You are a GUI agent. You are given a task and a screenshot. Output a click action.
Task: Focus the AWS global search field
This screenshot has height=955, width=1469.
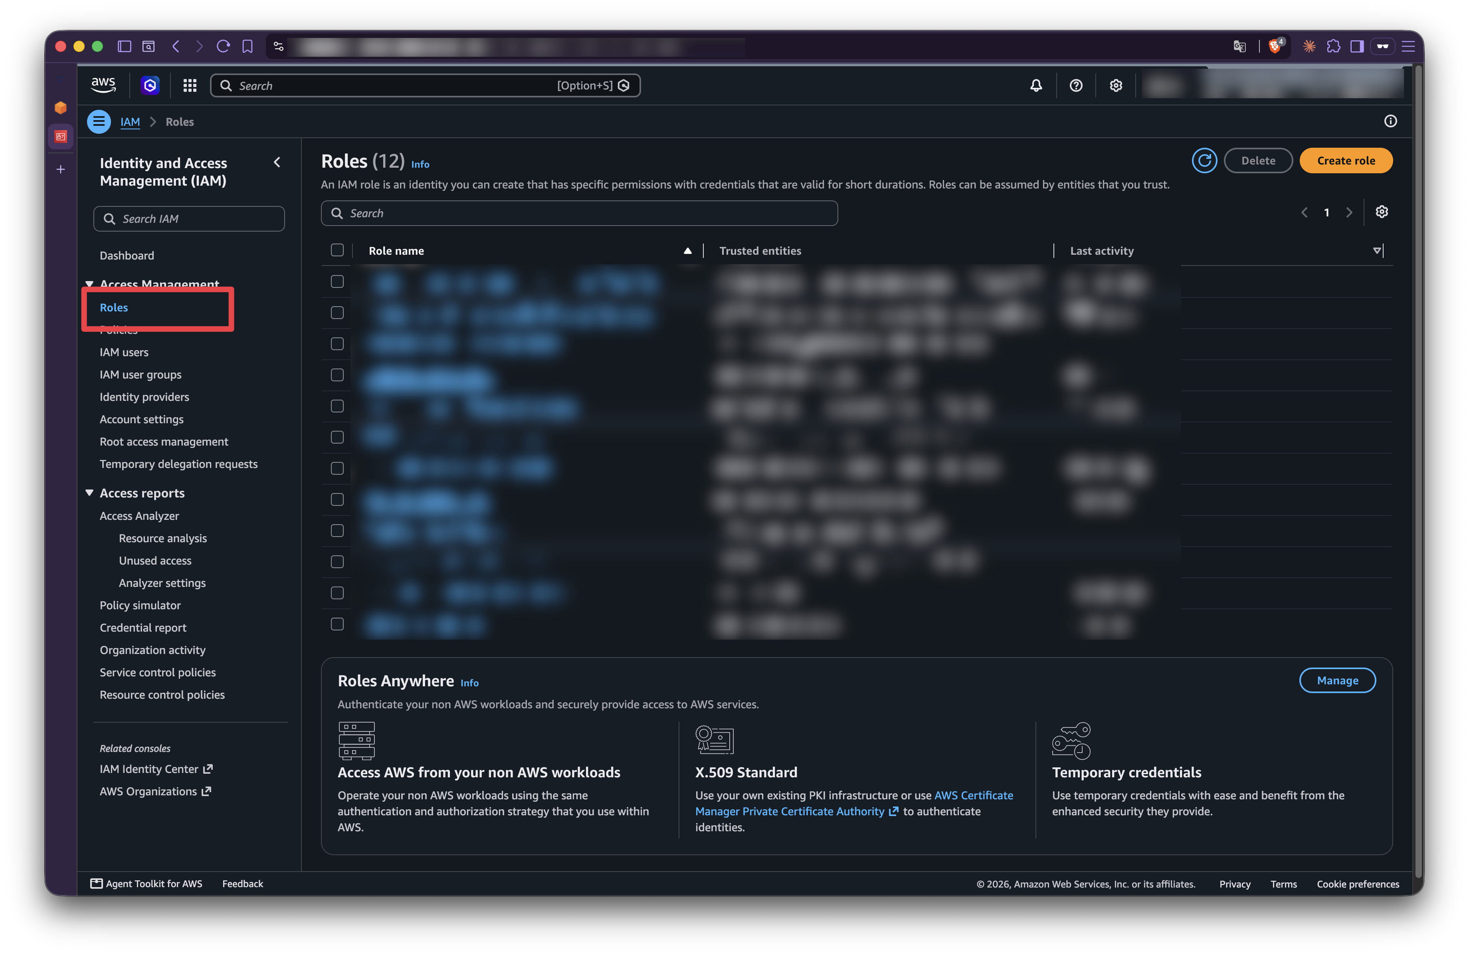pos(425,85)
